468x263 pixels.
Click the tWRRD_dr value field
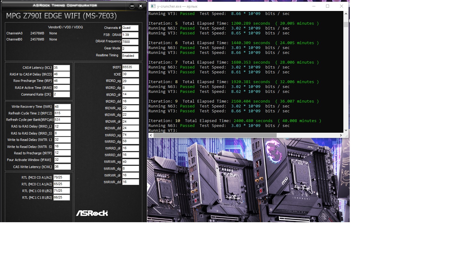pyautogui.click(x=131, y=148)
